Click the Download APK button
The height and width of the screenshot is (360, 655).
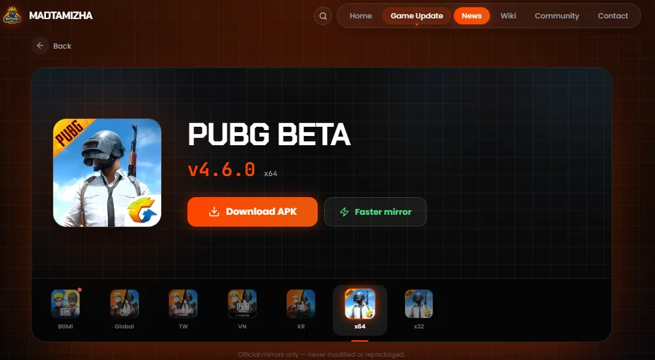(253, 212)
